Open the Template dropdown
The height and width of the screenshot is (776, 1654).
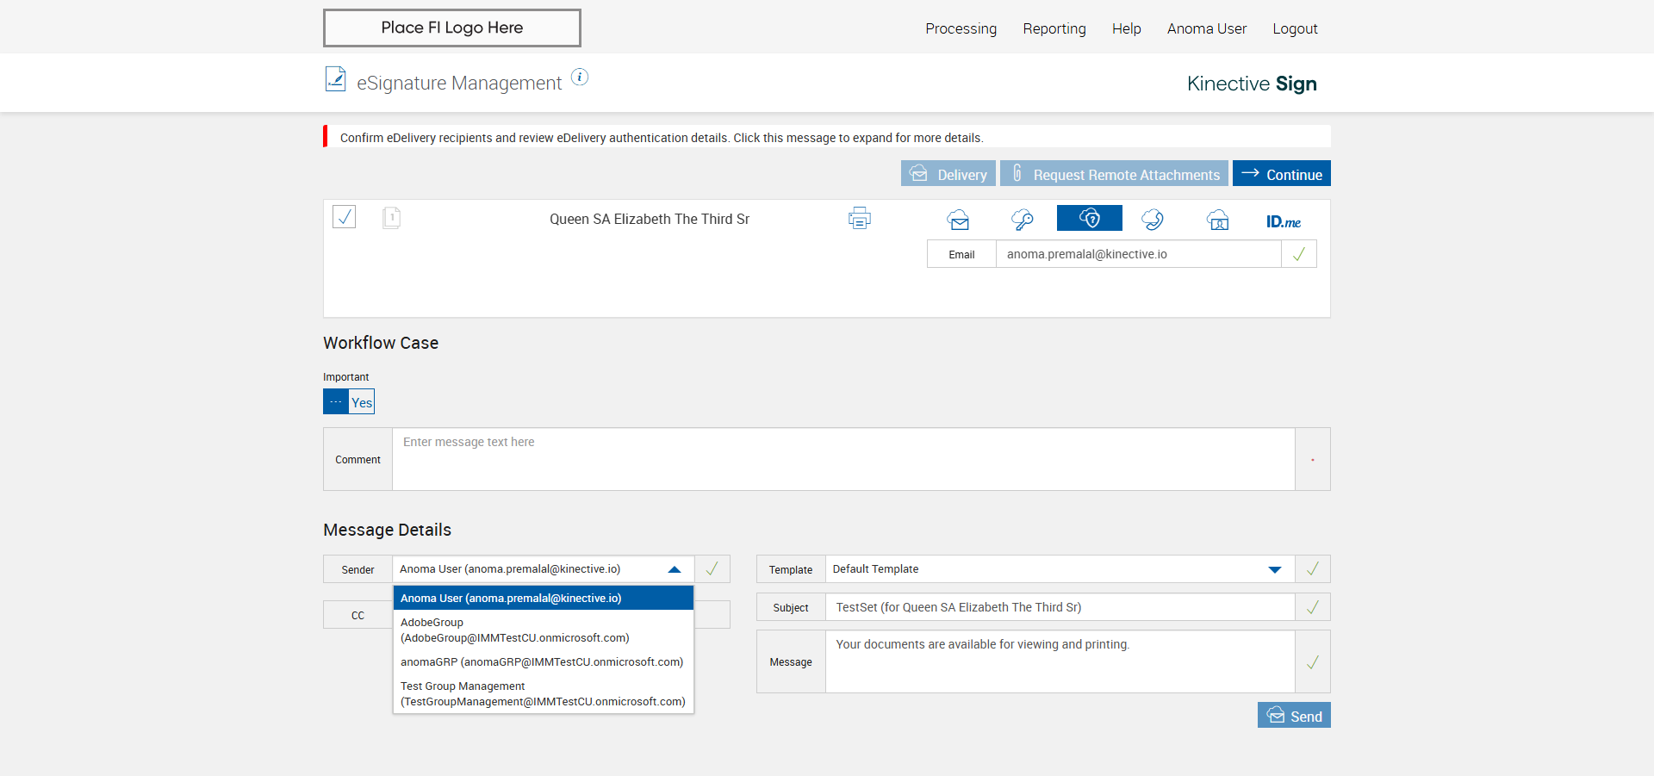[1274, 569]
